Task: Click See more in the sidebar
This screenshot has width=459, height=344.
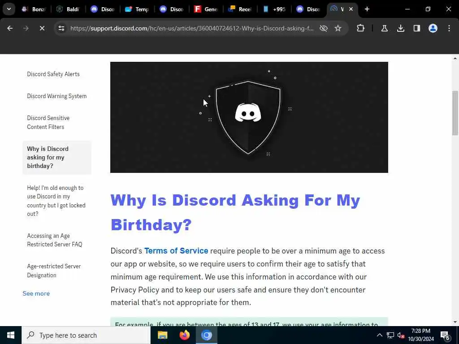Action: (36, 293)
